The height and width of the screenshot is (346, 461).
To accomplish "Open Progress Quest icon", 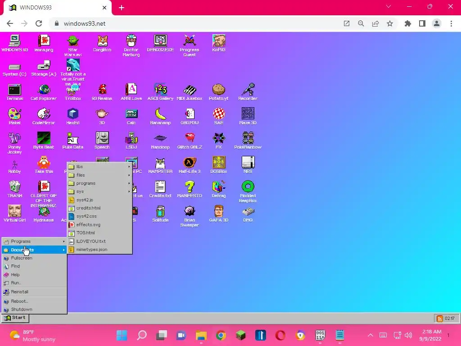I will tap(190, 46).
